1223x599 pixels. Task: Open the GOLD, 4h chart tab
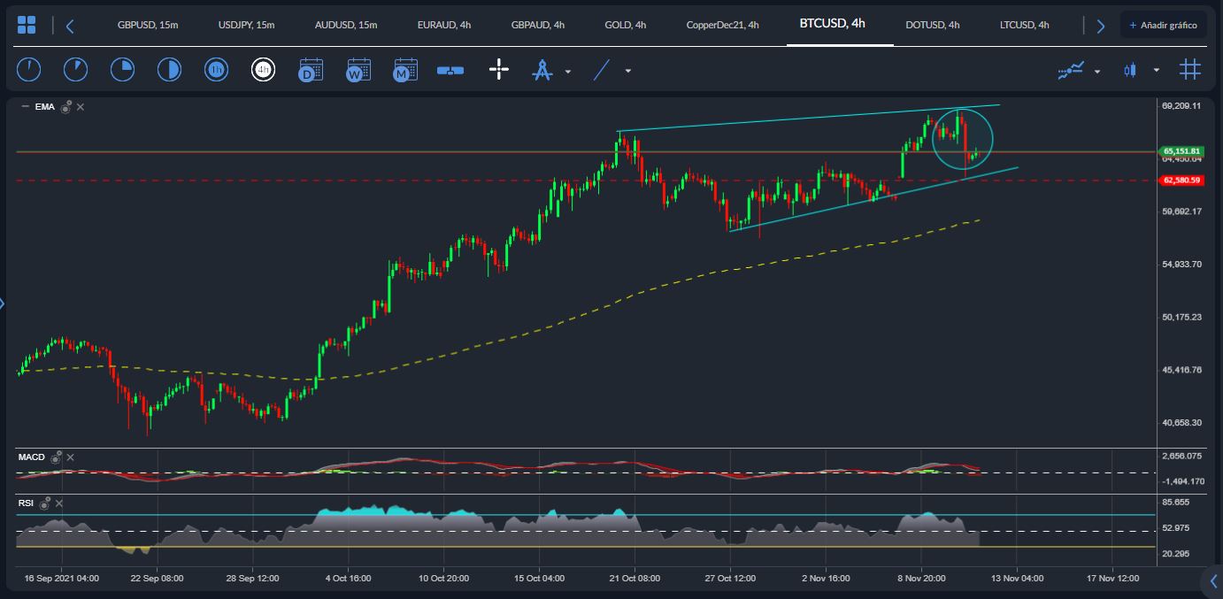pyautogui.click(x=626, y=25)
